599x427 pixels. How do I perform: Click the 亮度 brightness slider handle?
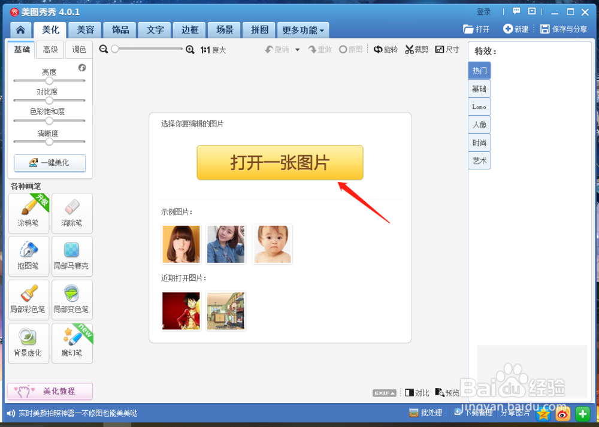(49, 81)
